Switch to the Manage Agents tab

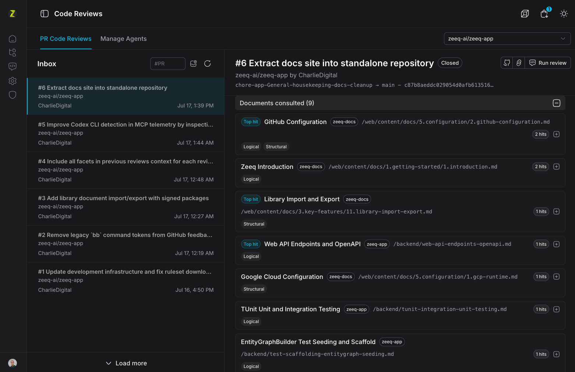coord(124,39)
